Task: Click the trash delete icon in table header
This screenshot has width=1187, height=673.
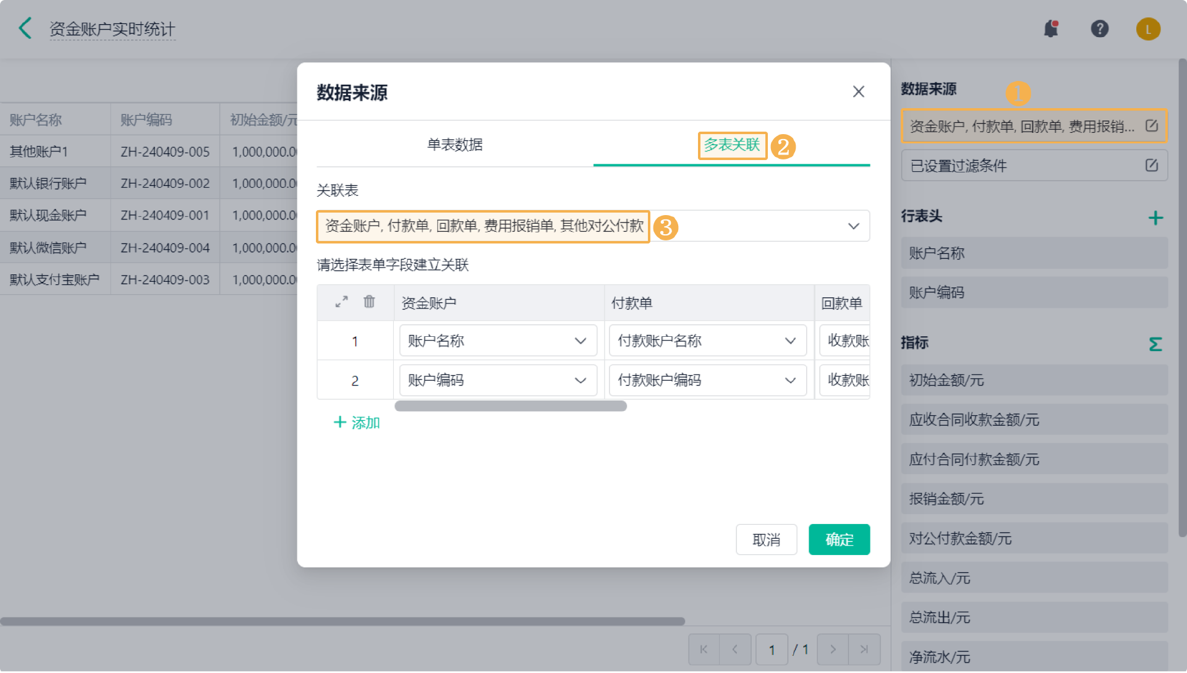Action: (x=369, y=302)
